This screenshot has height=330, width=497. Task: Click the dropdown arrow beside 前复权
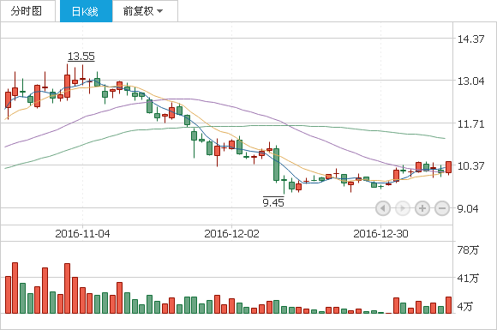(x=159, y=11)
